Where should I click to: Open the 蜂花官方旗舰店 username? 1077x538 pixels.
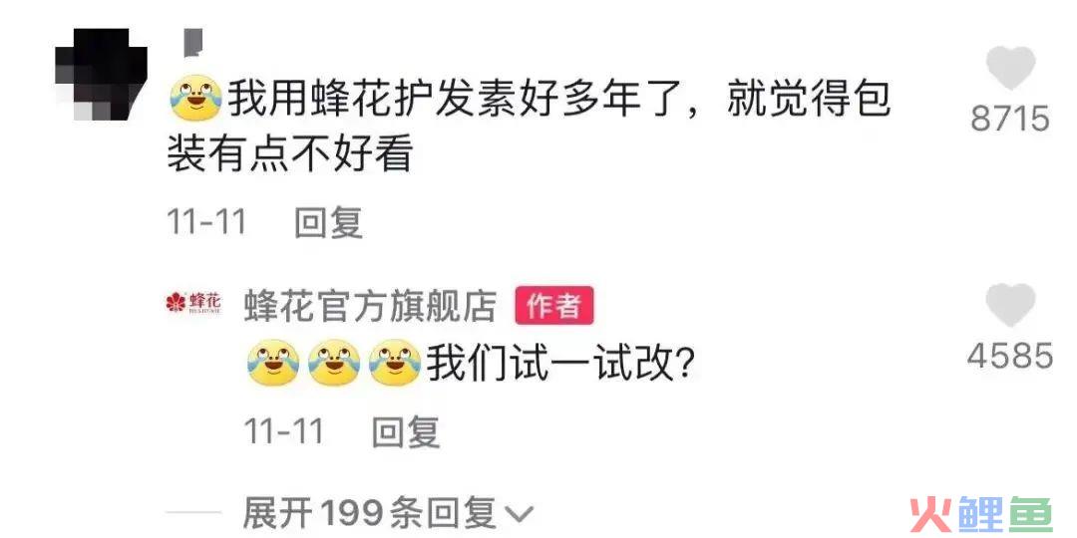[x=371, y=304]
